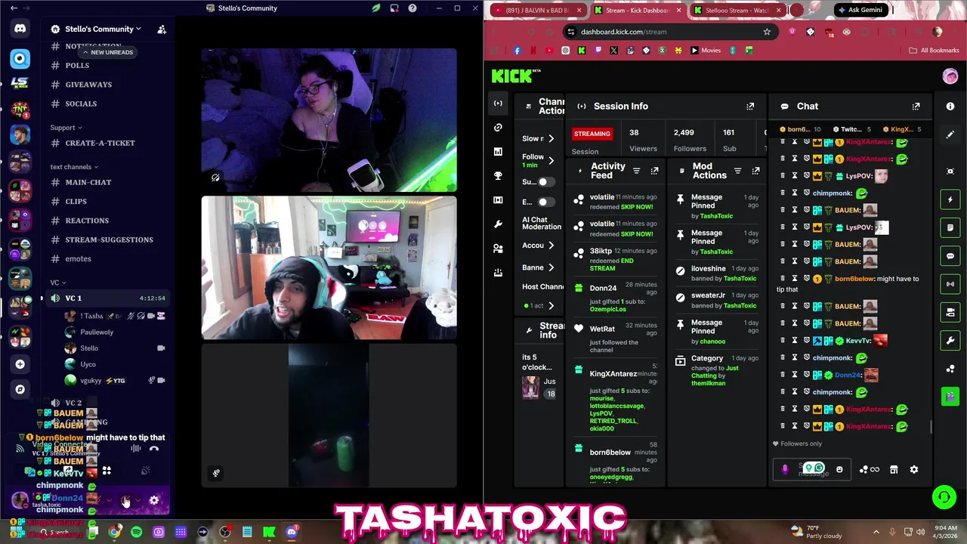Open Kick achievements trophy sidebar icon

498,175
